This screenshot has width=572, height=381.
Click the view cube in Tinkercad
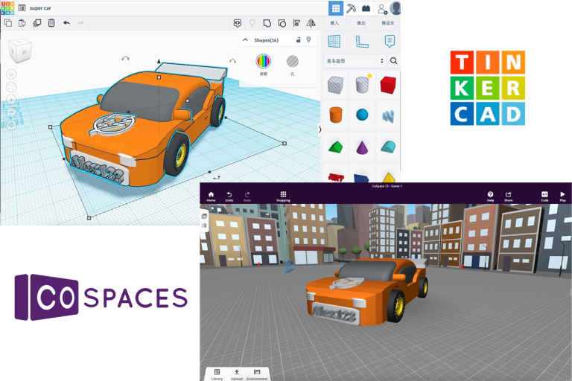coord(20,51)
